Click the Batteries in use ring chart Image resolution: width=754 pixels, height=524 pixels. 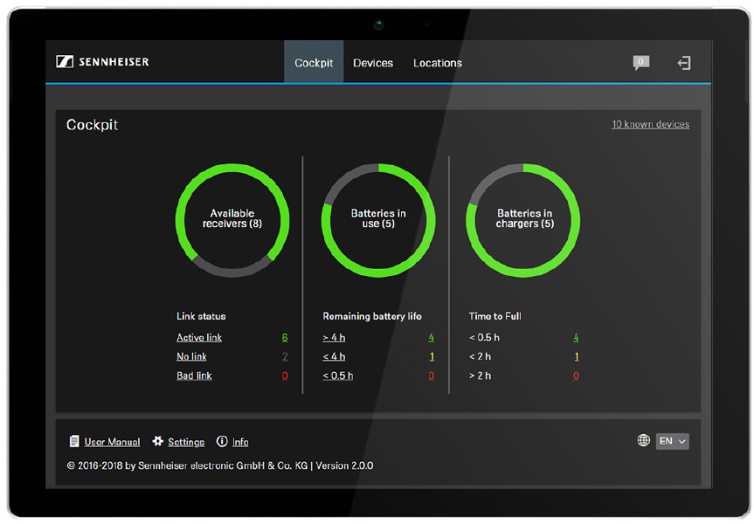point(378,218)
